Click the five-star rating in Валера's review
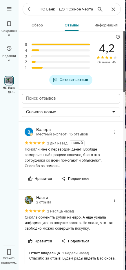 pyautogui.click(x=35, y=143)
